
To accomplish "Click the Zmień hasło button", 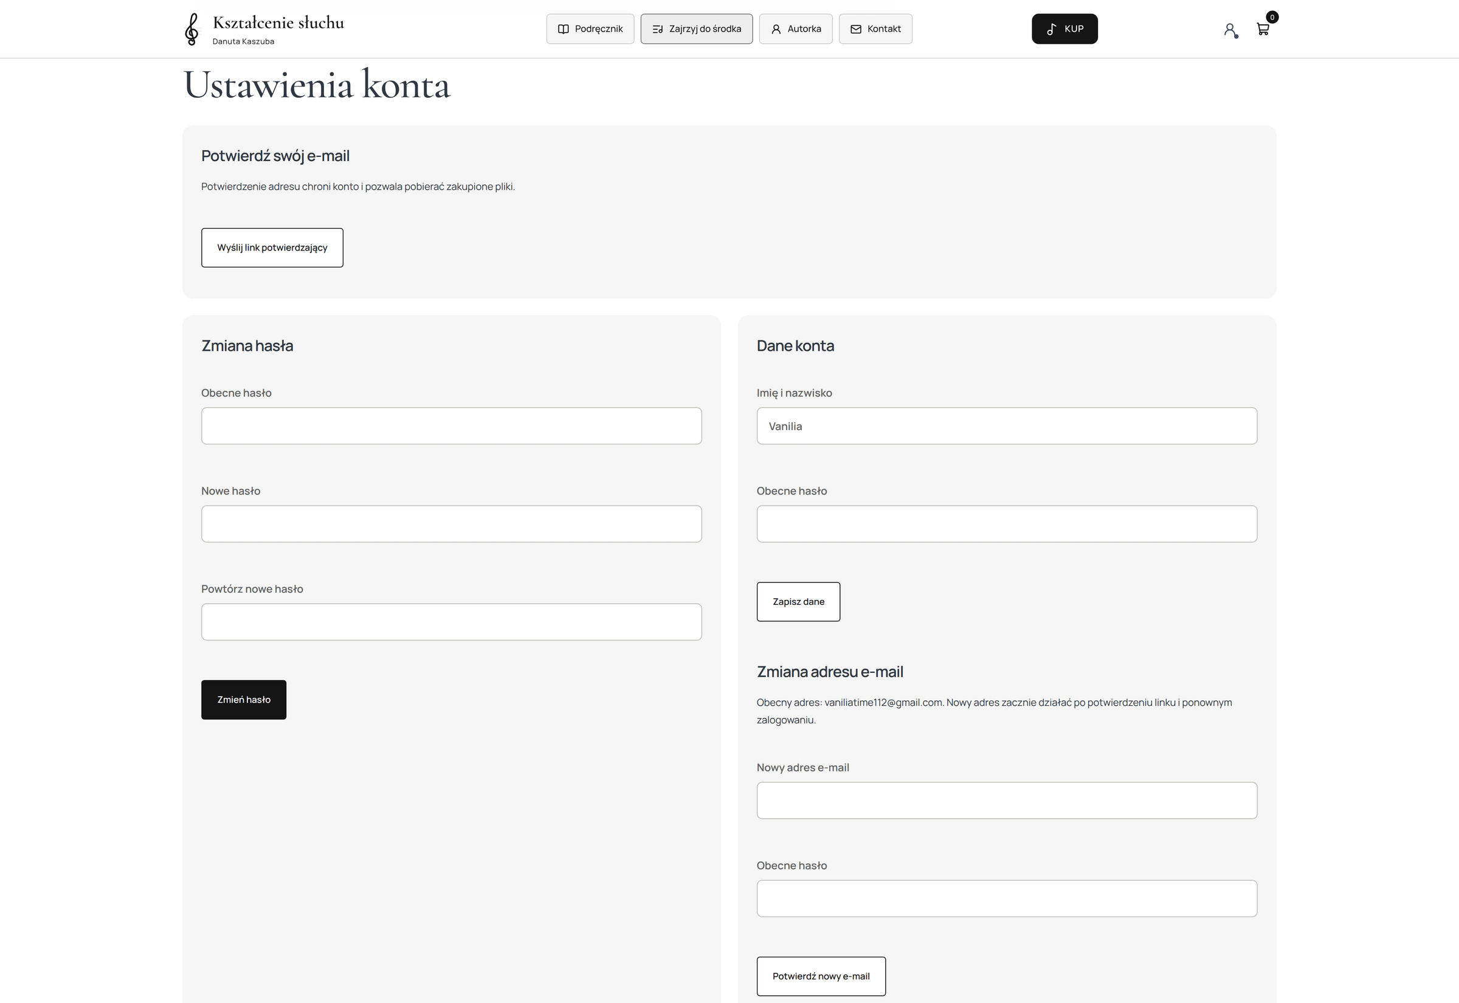I will click(244, 700).
